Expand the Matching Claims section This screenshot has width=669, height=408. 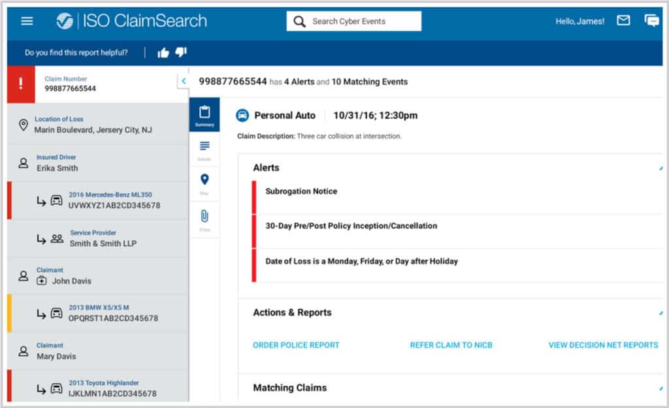tap(661, 388)
